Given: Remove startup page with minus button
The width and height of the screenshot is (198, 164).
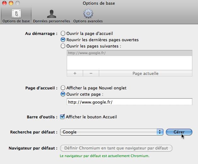Looking at the screenshot, I should coord(91,73).
